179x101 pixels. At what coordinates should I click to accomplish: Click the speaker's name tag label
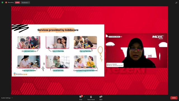(x=115, y=65)
